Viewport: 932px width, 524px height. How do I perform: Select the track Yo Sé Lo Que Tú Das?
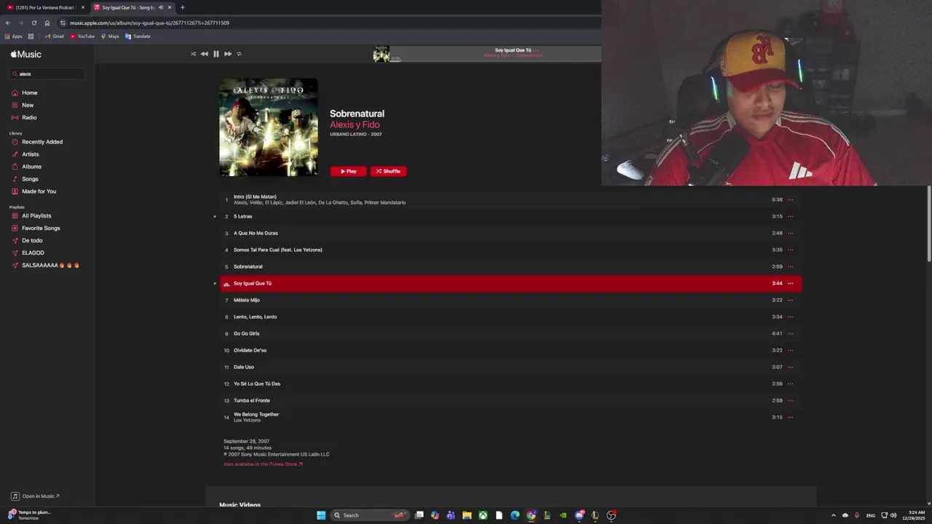coord(510,384)
